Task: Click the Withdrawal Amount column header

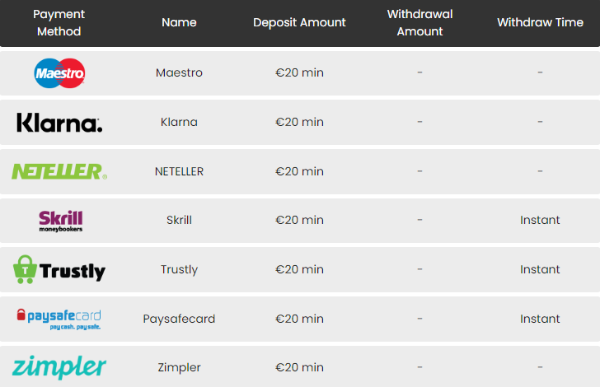Action: point(420,23)
